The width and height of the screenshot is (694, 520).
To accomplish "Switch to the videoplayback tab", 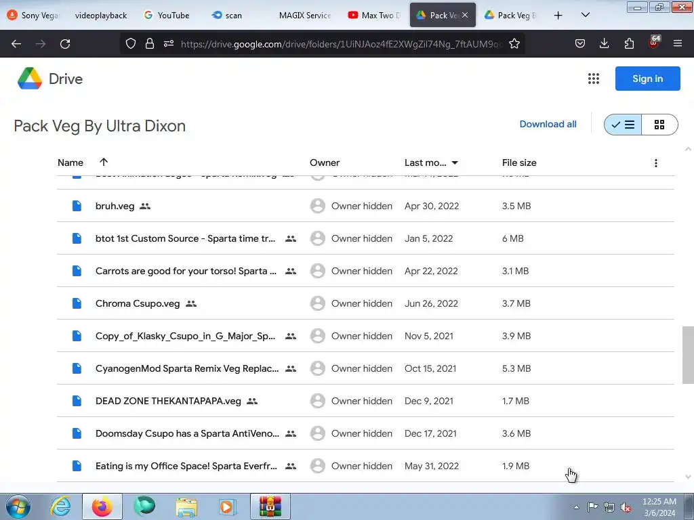I will pyautogui.click(x=101, y=16).
